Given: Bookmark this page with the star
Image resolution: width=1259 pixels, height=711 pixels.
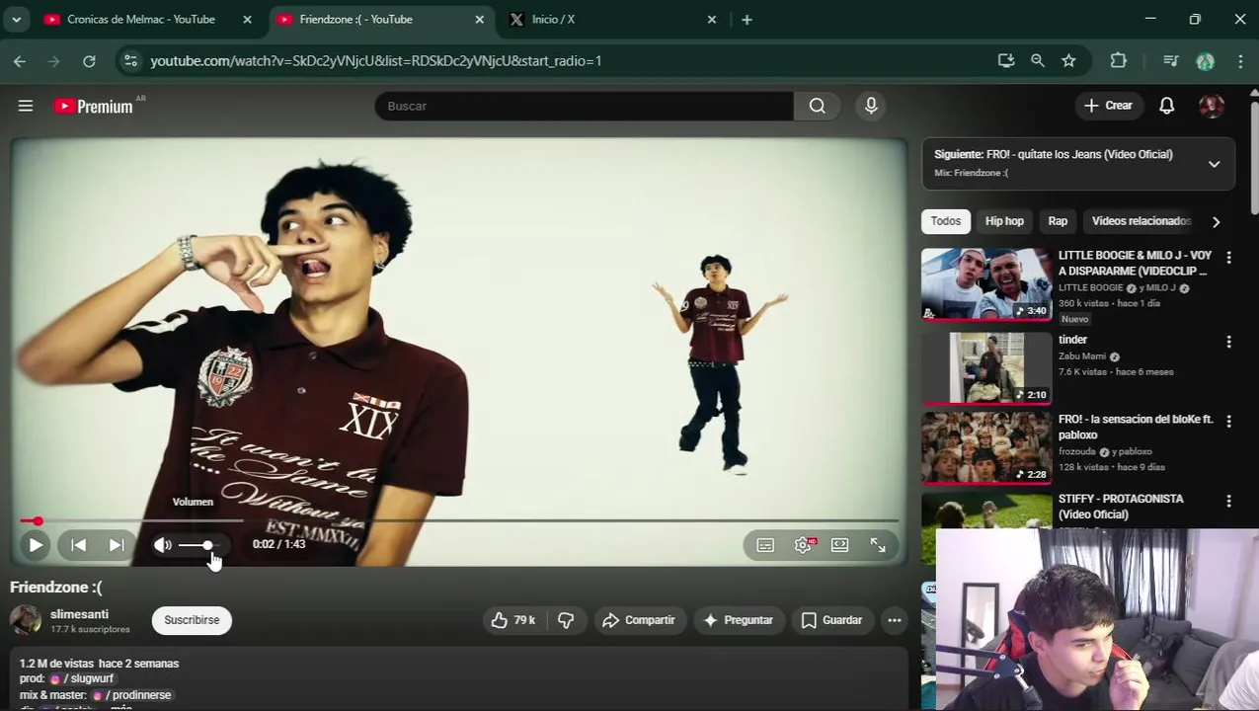Looking at the screenshot, I should [x=1068, y=61].
